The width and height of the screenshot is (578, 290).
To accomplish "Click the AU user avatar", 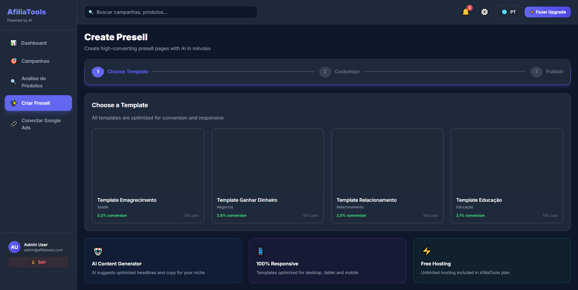I will [x=14, y=247].
